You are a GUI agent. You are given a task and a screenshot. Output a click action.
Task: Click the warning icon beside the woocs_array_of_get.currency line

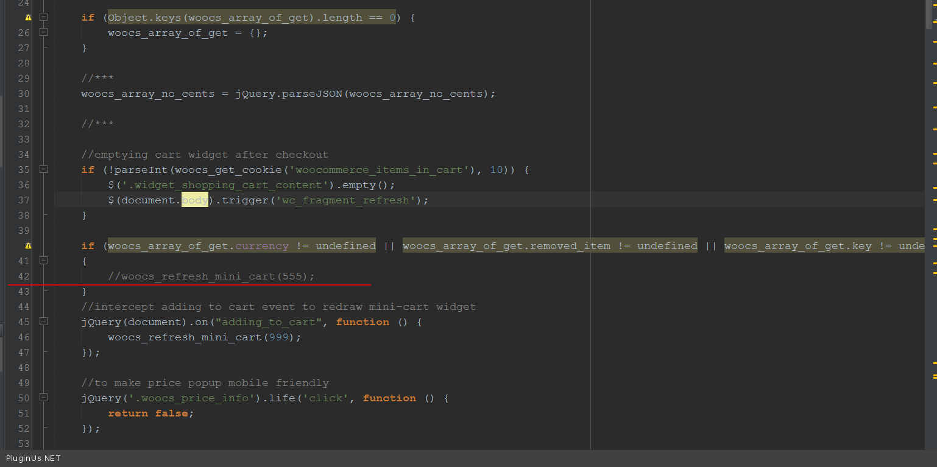28,246
